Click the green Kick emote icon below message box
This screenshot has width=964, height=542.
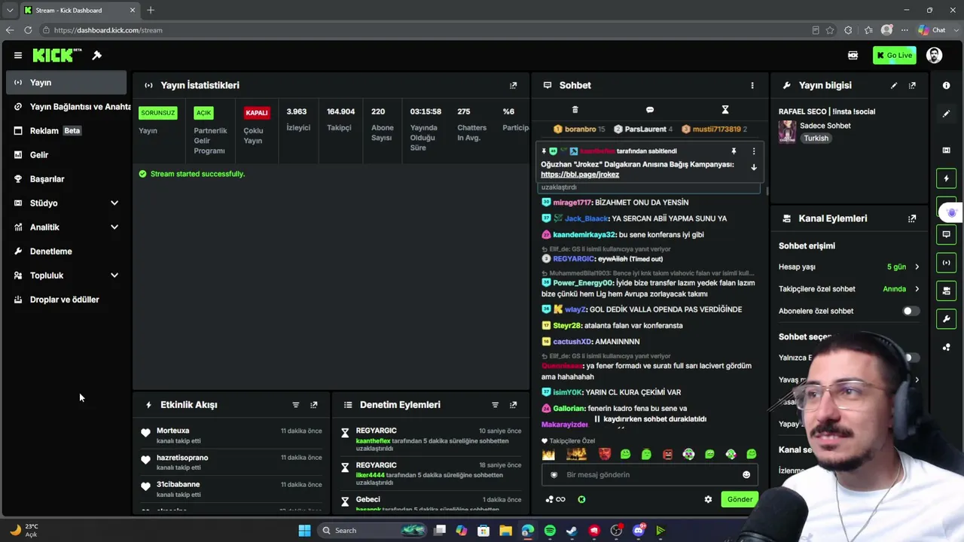[x=581, y=499]
